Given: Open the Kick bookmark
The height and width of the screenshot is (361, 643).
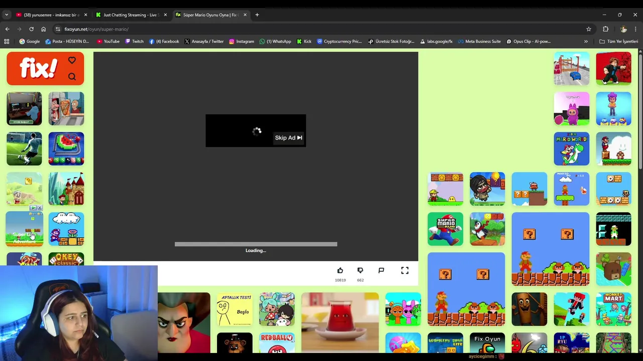Looking at the screenshot, I should 304,42.
